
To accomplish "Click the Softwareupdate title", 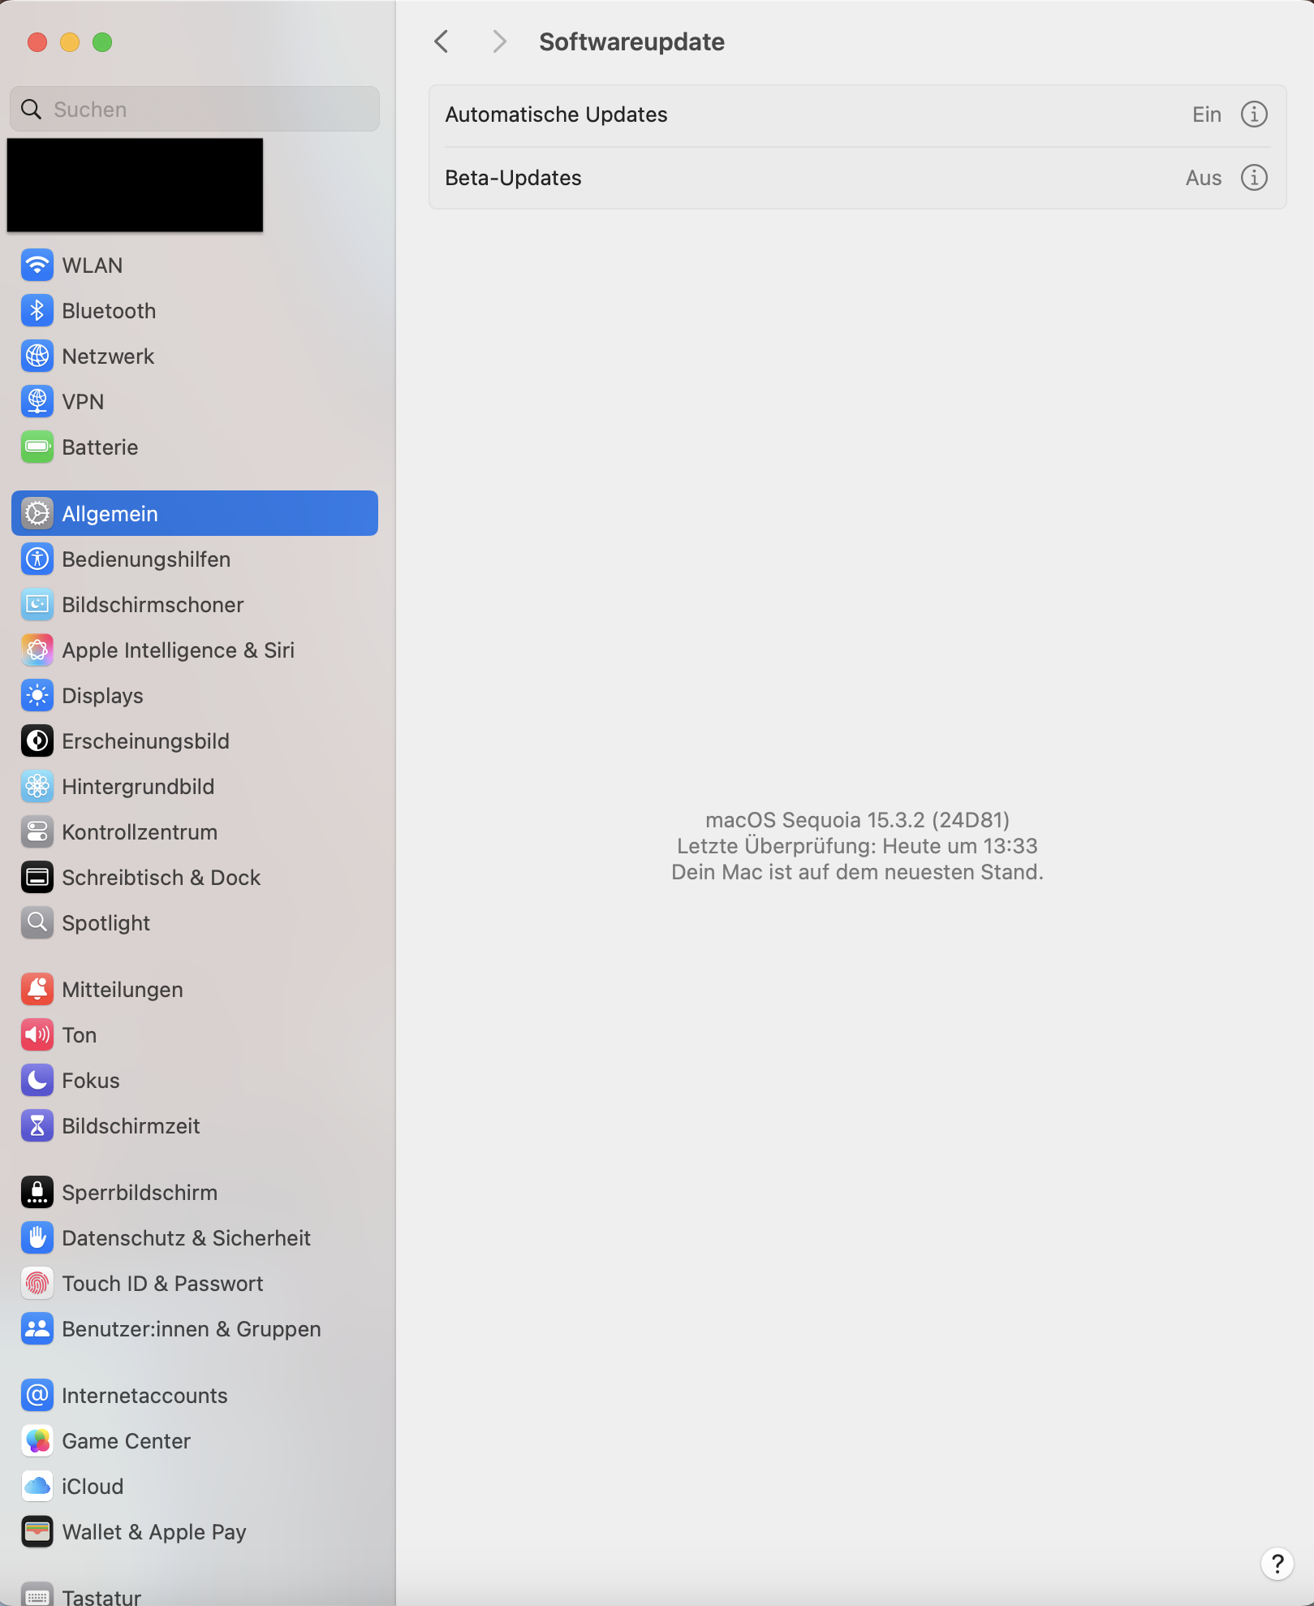I will [x=631, y=41].
